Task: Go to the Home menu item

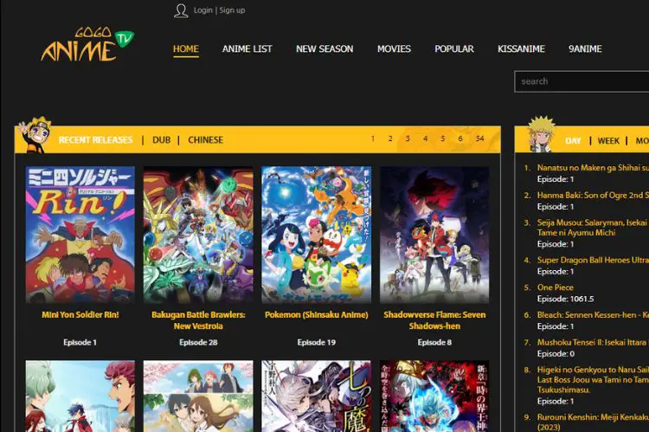Action: [x=186, y=48]
